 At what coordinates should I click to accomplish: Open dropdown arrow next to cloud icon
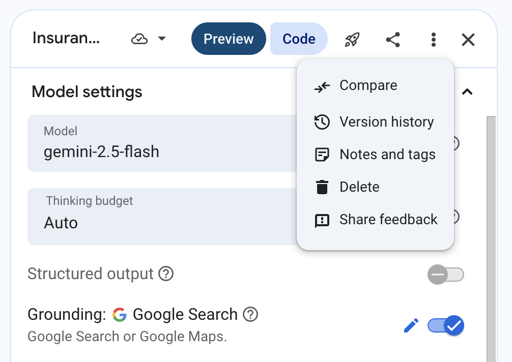(x=162, y=39)
